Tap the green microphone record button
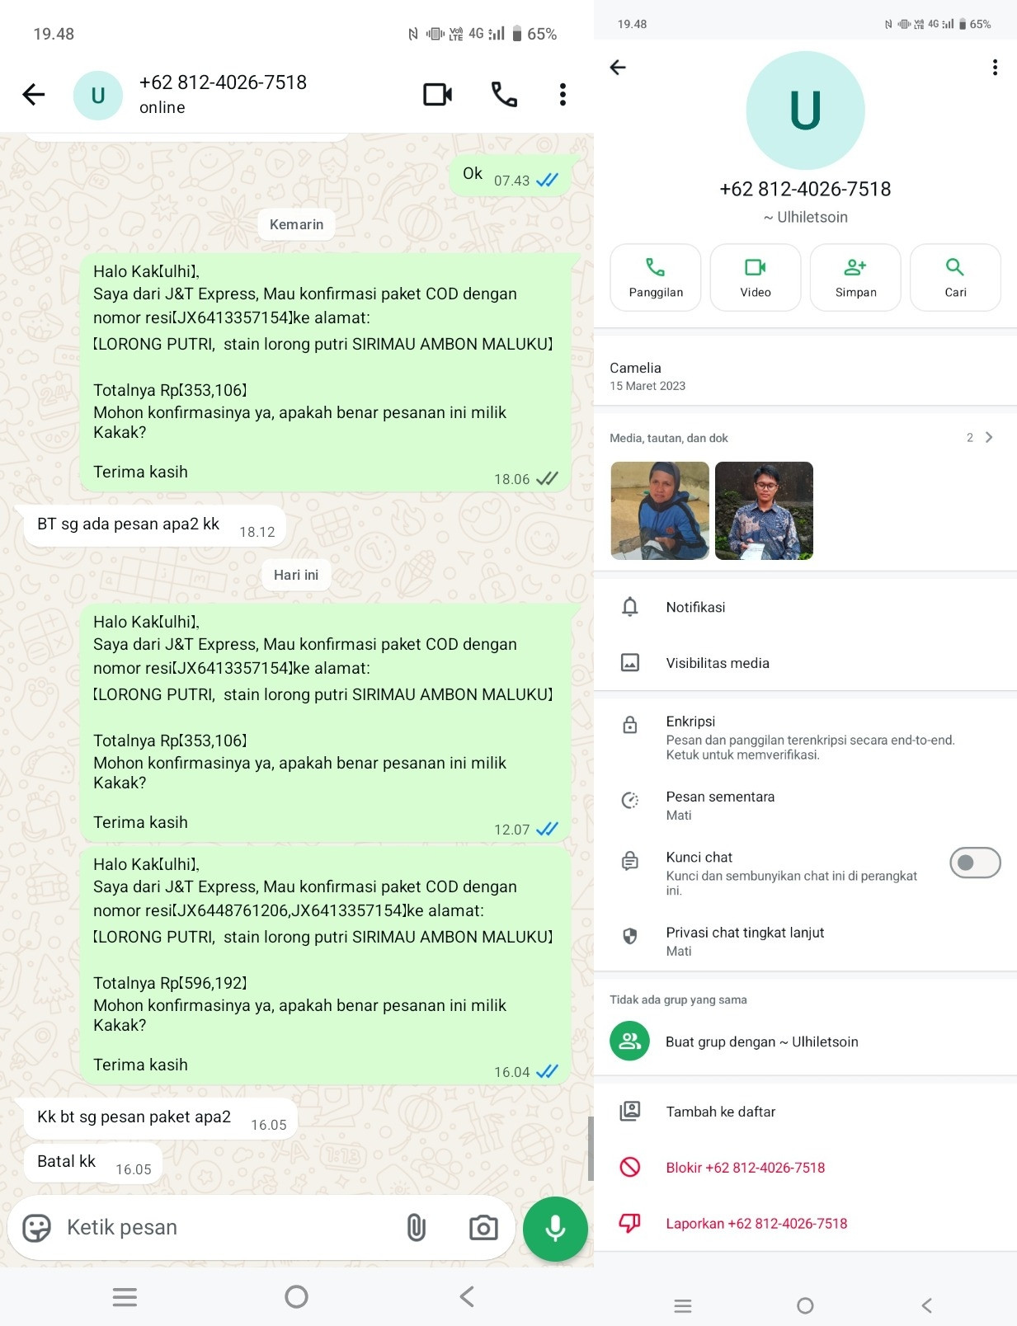 tap(555, 1229)
